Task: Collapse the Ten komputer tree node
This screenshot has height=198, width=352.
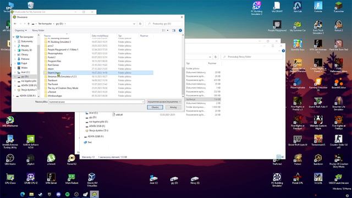Action: [13, 37]
